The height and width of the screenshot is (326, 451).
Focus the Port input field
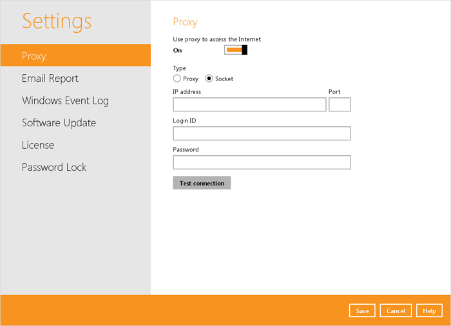click(x=340, y=104)
